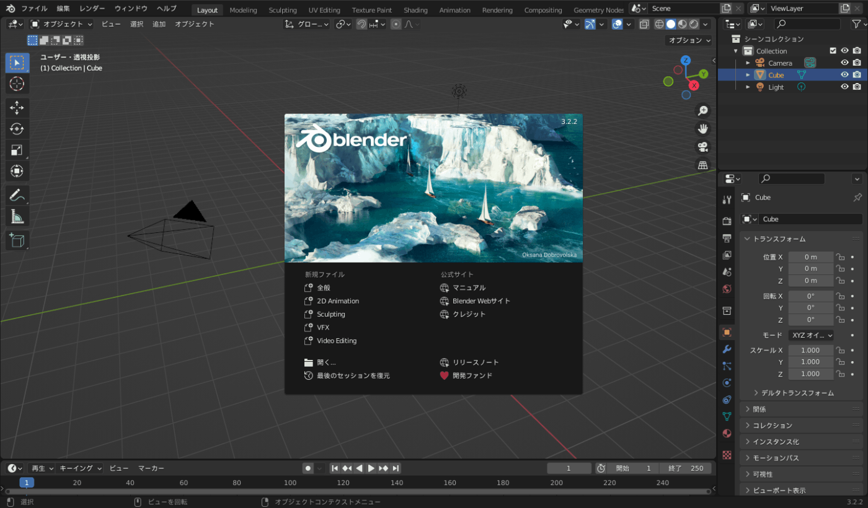
Task: Toggle viewport overlays
Action: click(618, 24)
